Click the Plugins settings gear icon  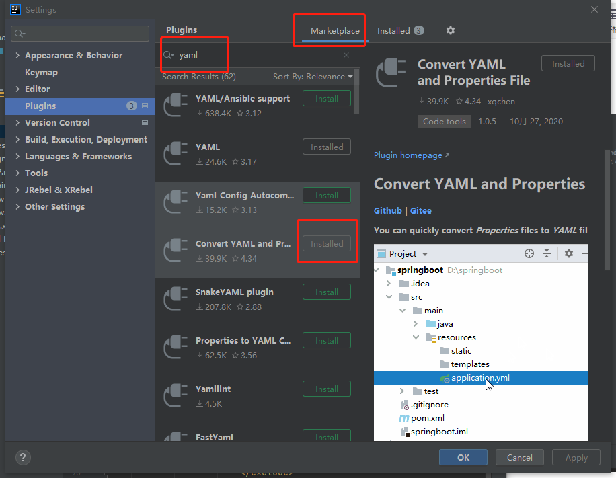click(x=449, y=30)
